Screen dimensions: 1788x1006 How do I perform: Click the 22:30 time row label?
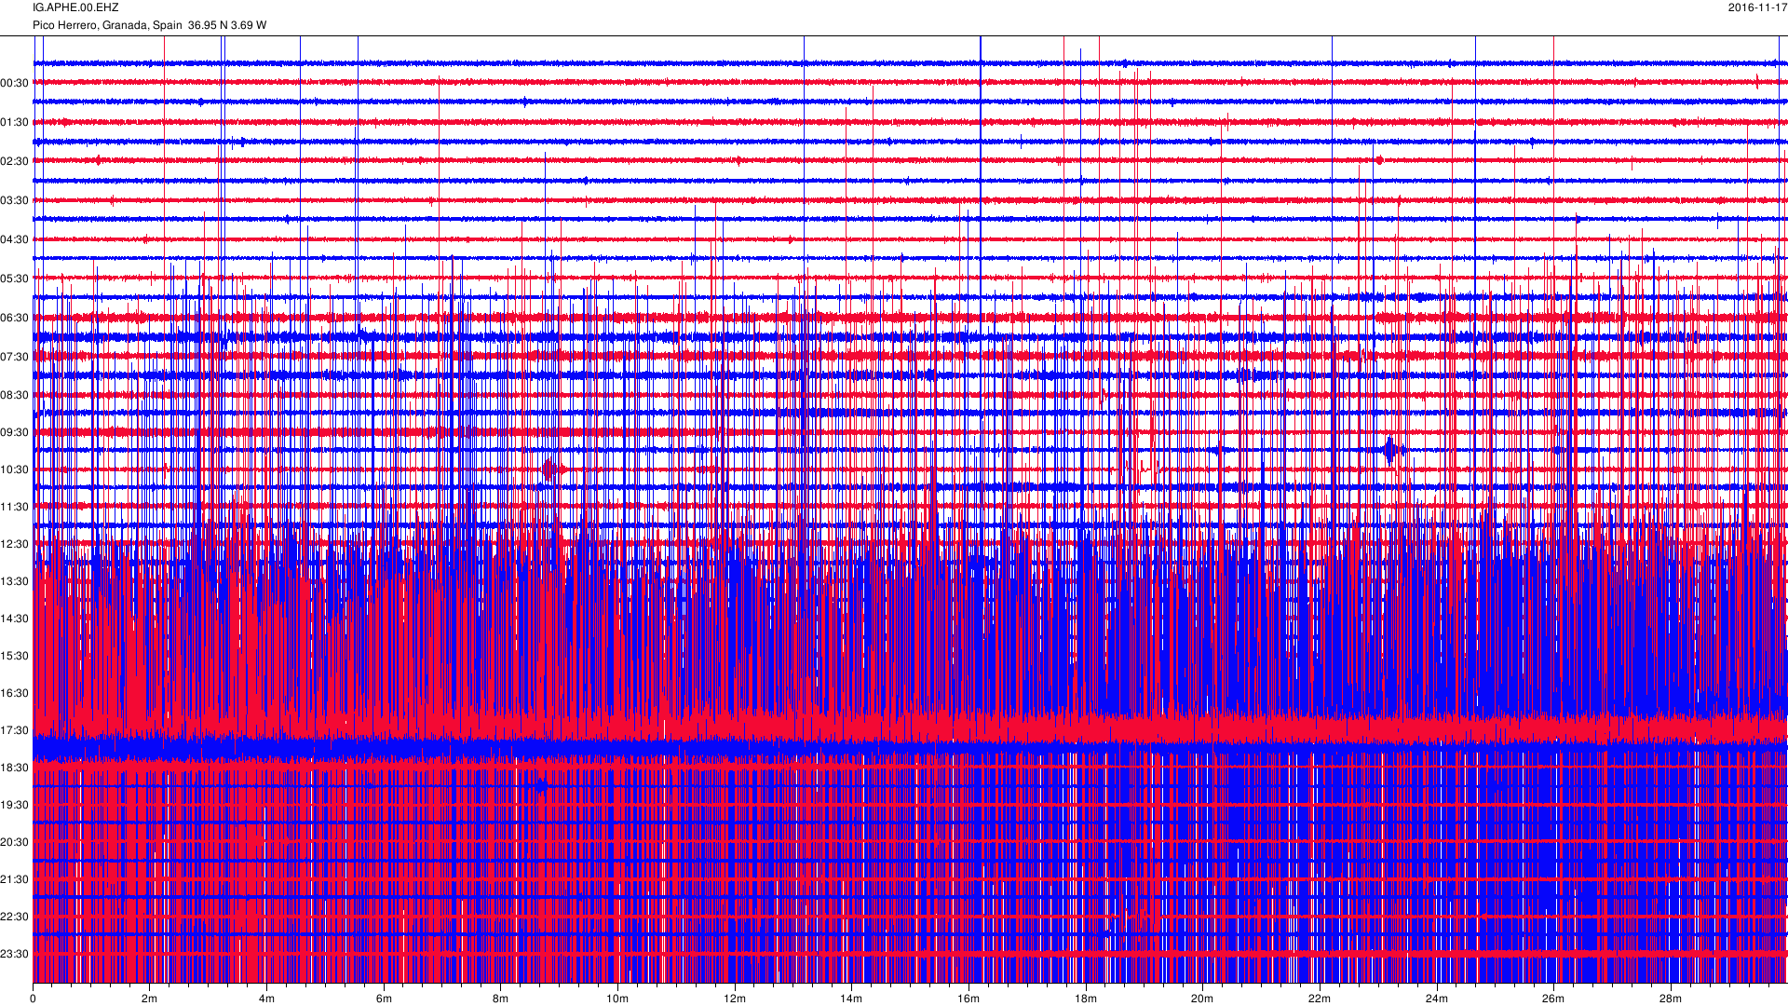[x=14, y=917]
